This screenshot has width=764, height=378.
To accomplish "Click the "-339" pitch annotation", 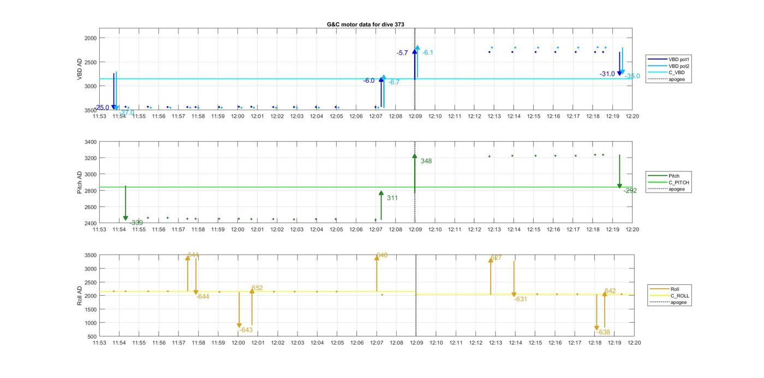I will 136,223.
